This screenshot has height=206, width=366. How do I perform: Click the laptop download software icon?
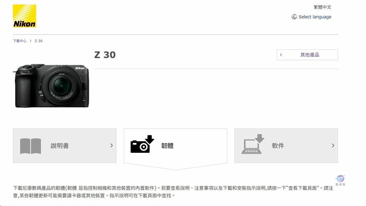pyautogui.click(x=253, y=144)
